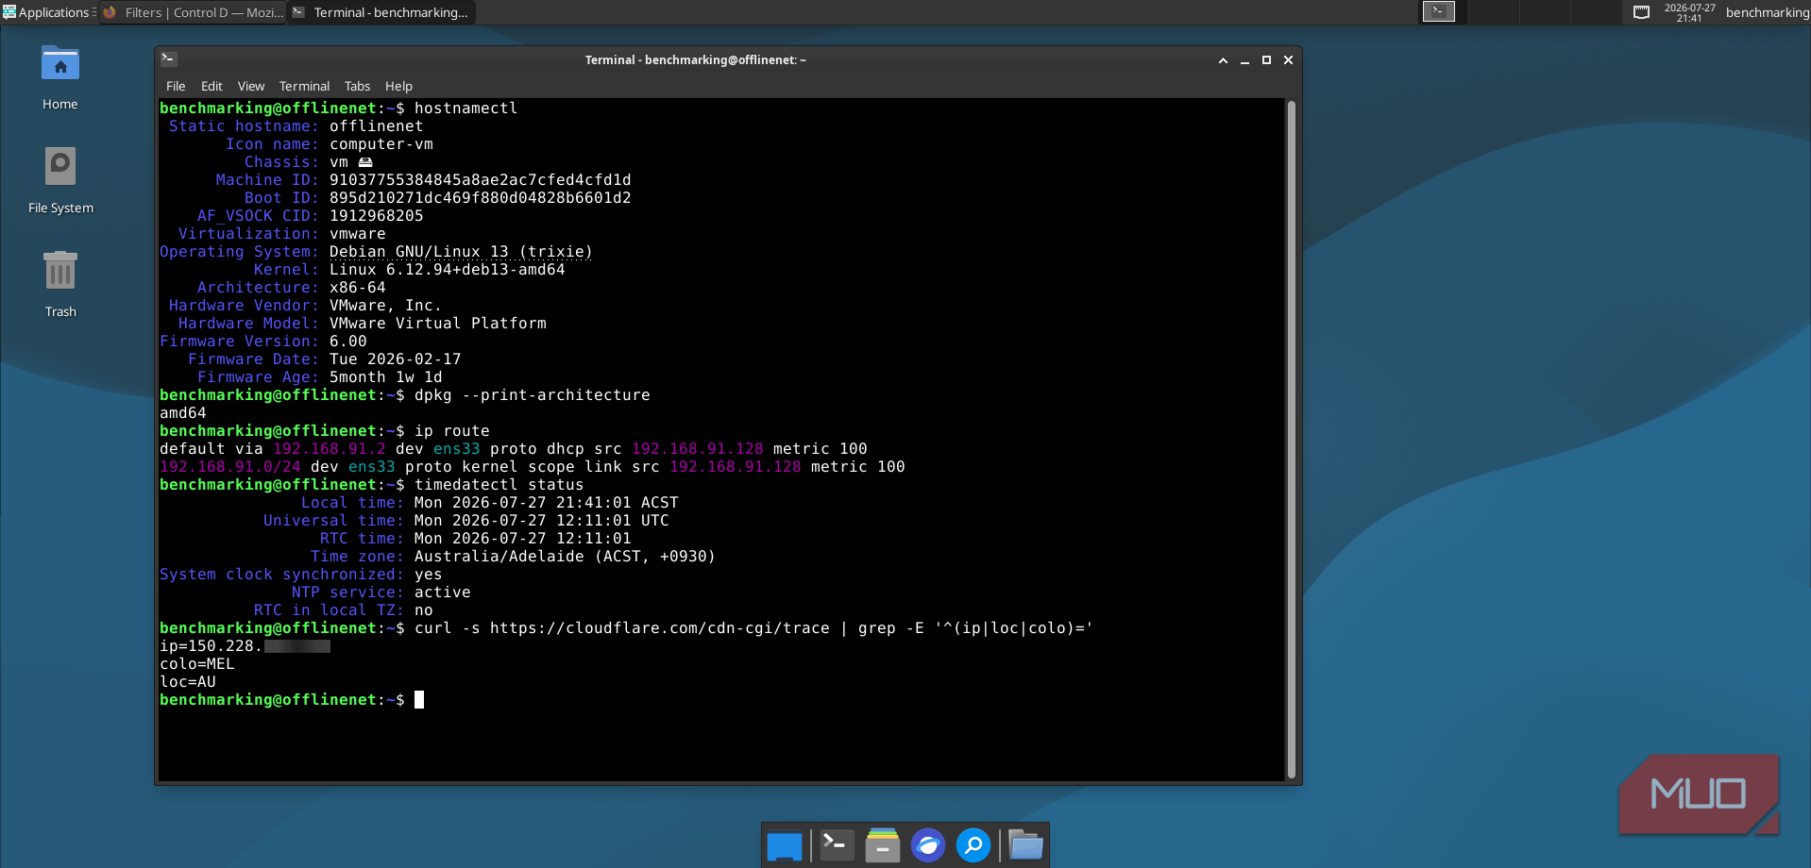1811x868 pixels.
Task: Switch to the Filters Control D Firefox taskbar window
Action: point(193,12)
